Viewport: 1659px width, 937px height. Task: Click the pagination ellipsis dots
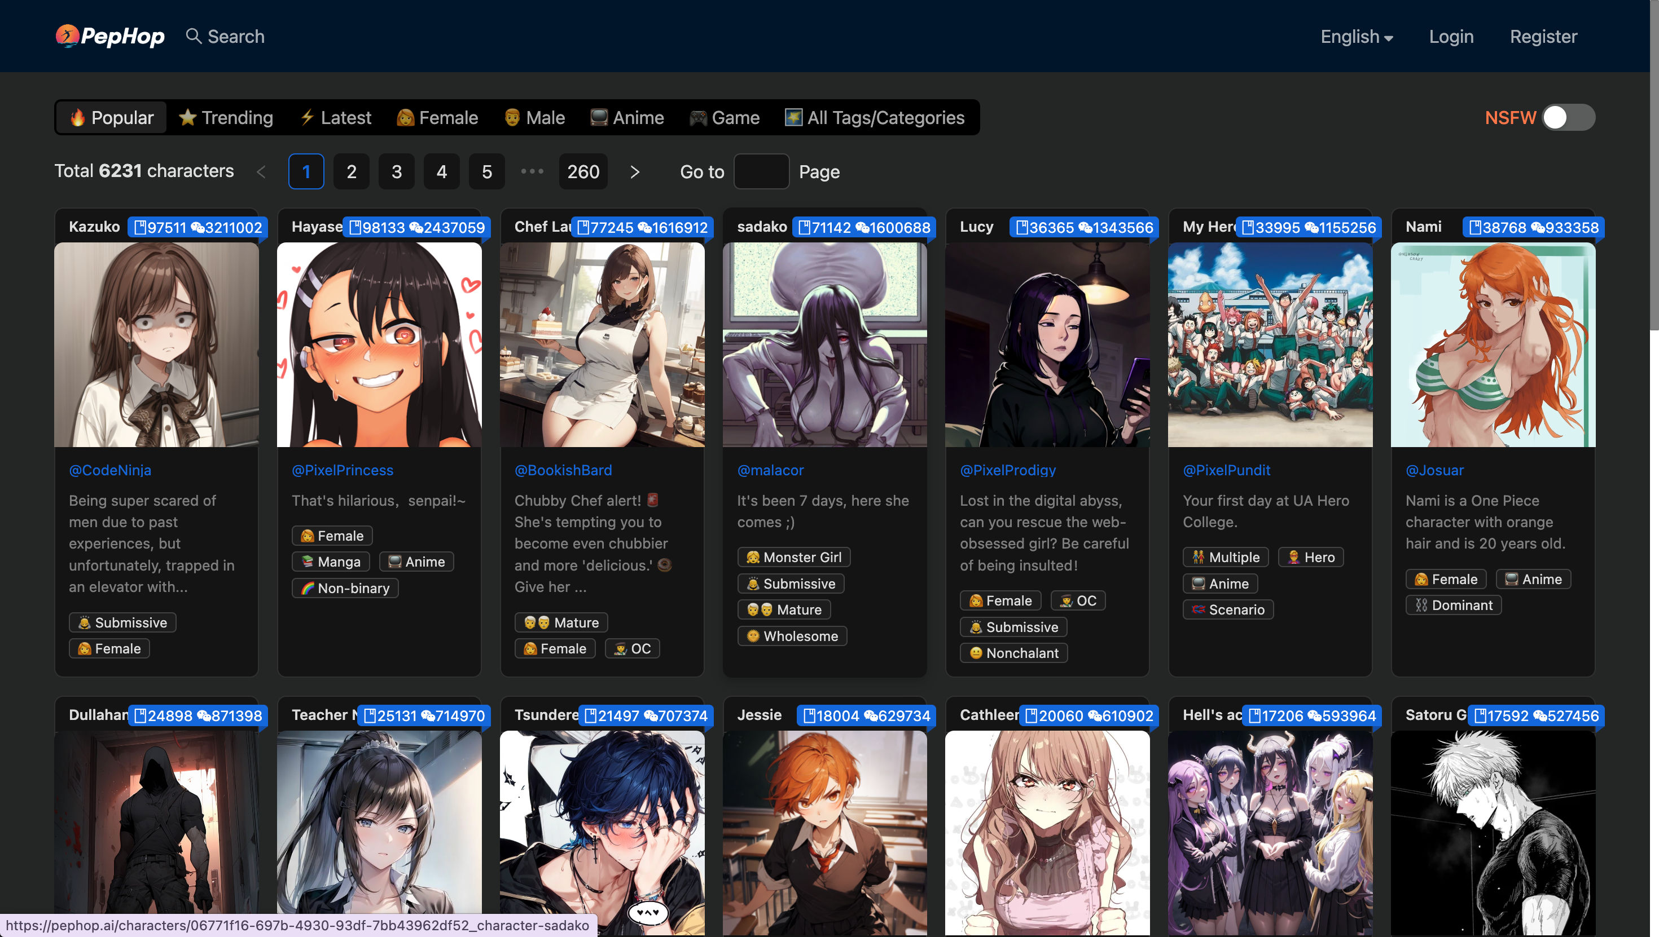(533, 171)
